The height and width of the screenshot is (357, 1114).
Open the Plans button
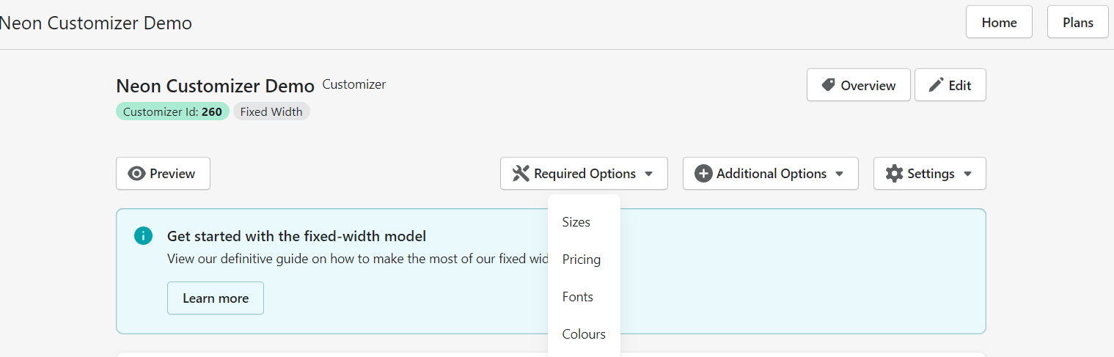[1077, 22]
